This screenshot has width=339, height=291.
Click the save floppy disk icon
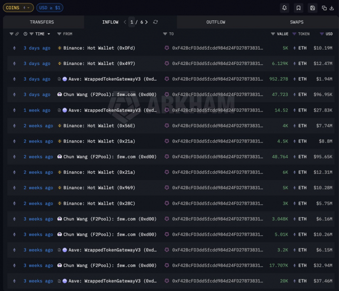312,8
